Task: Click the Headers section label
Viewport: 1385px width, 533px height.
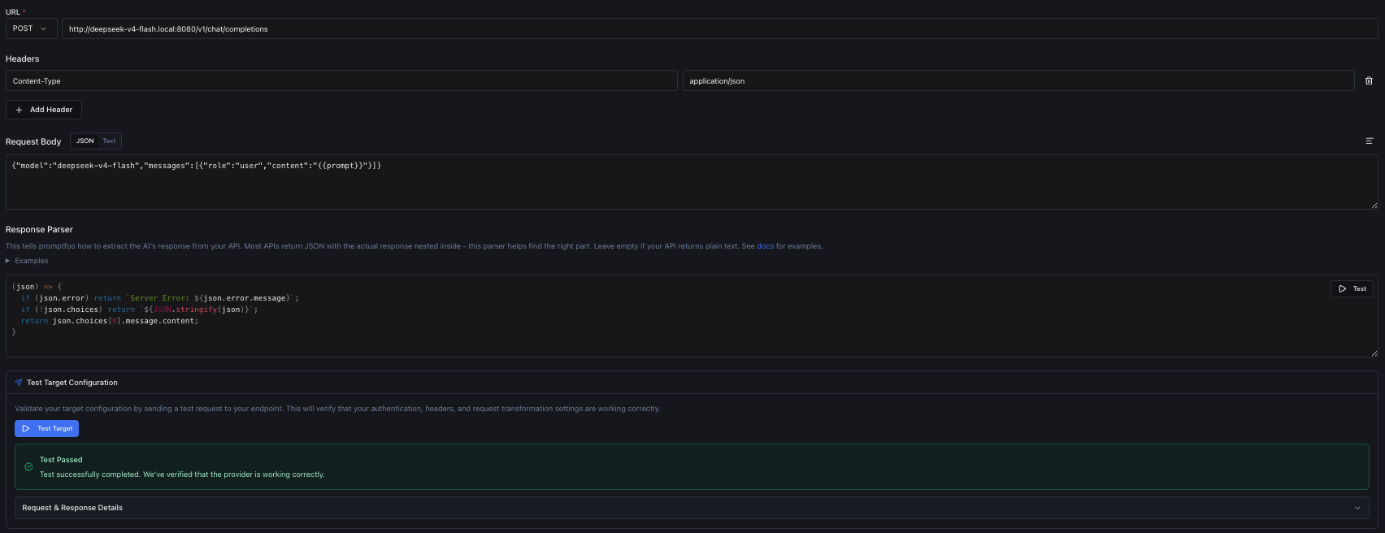Action: tap(22, 58)
